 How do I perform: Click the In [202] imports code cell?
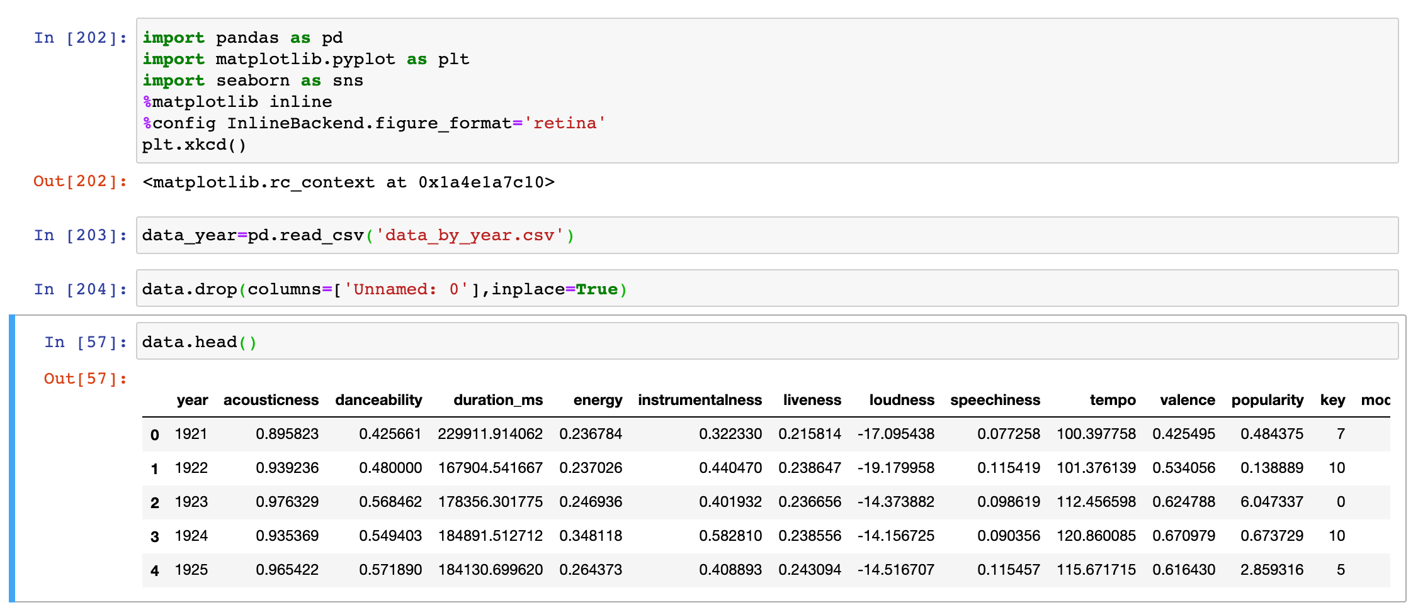pyautogui.click(x=441, y=91)
